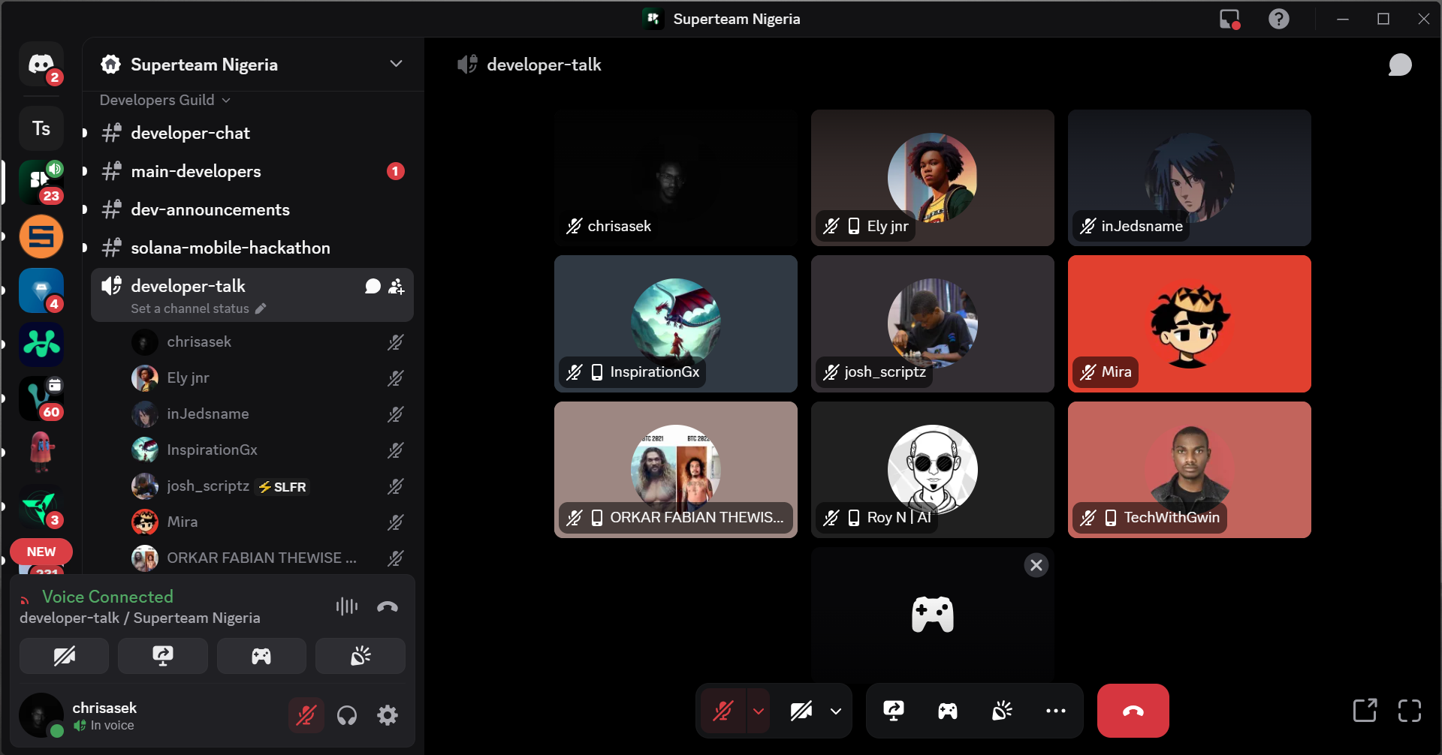
Task: Click Set a channel status link
Action: [x=190, y=308]
